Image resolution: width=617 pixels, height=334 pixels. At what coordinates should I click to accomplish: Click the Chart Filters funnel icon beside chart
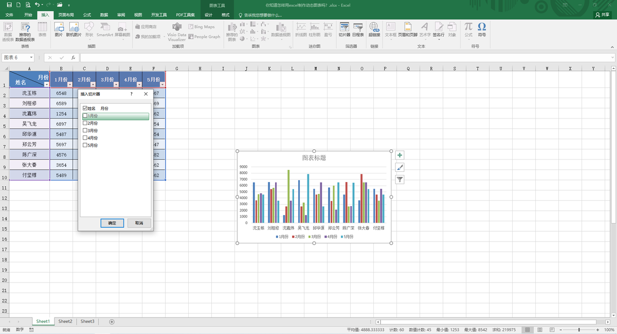pos(400,179)
